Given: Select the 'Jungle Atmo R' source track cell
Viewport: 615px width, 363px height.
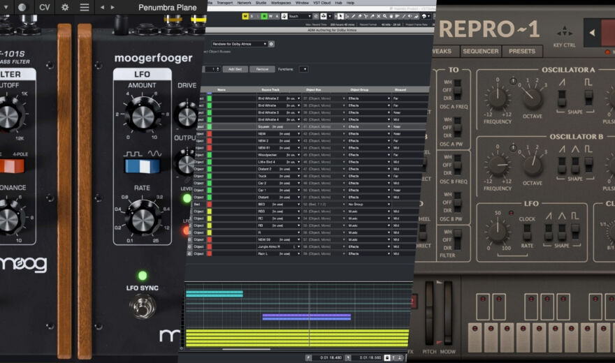Looking at the screenshot, I should (x=279, y=246).
